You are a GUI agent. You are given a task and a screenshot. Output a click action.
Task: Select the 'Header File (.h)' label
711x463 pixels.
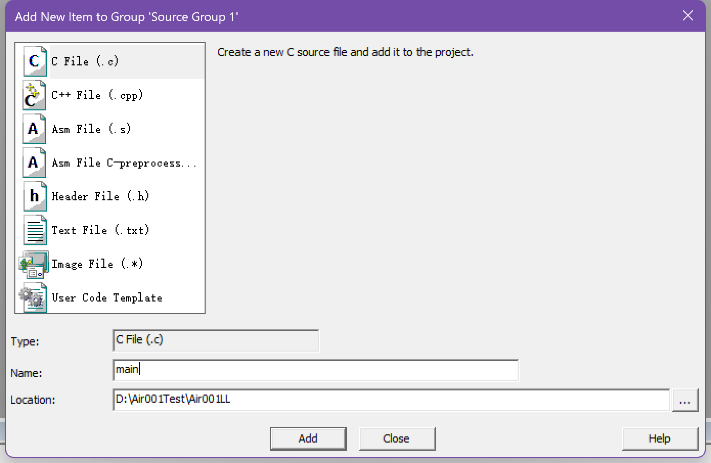[x=100, y=197]
